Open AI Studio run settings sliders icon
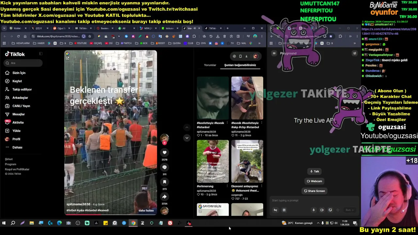 (x=355, y=53)
